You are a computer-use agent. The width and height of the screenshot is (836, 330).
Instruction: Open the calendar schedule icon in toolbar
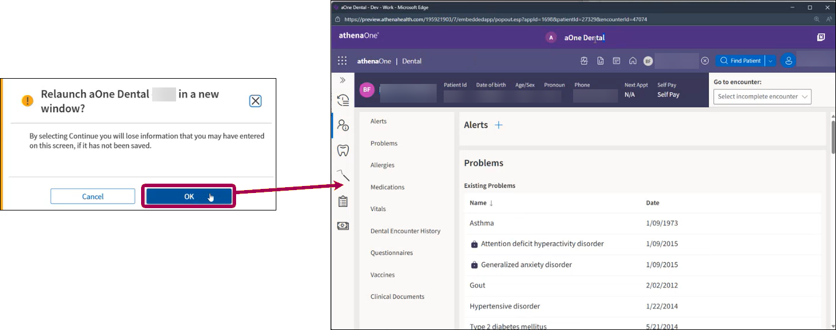tap(616, 61)
